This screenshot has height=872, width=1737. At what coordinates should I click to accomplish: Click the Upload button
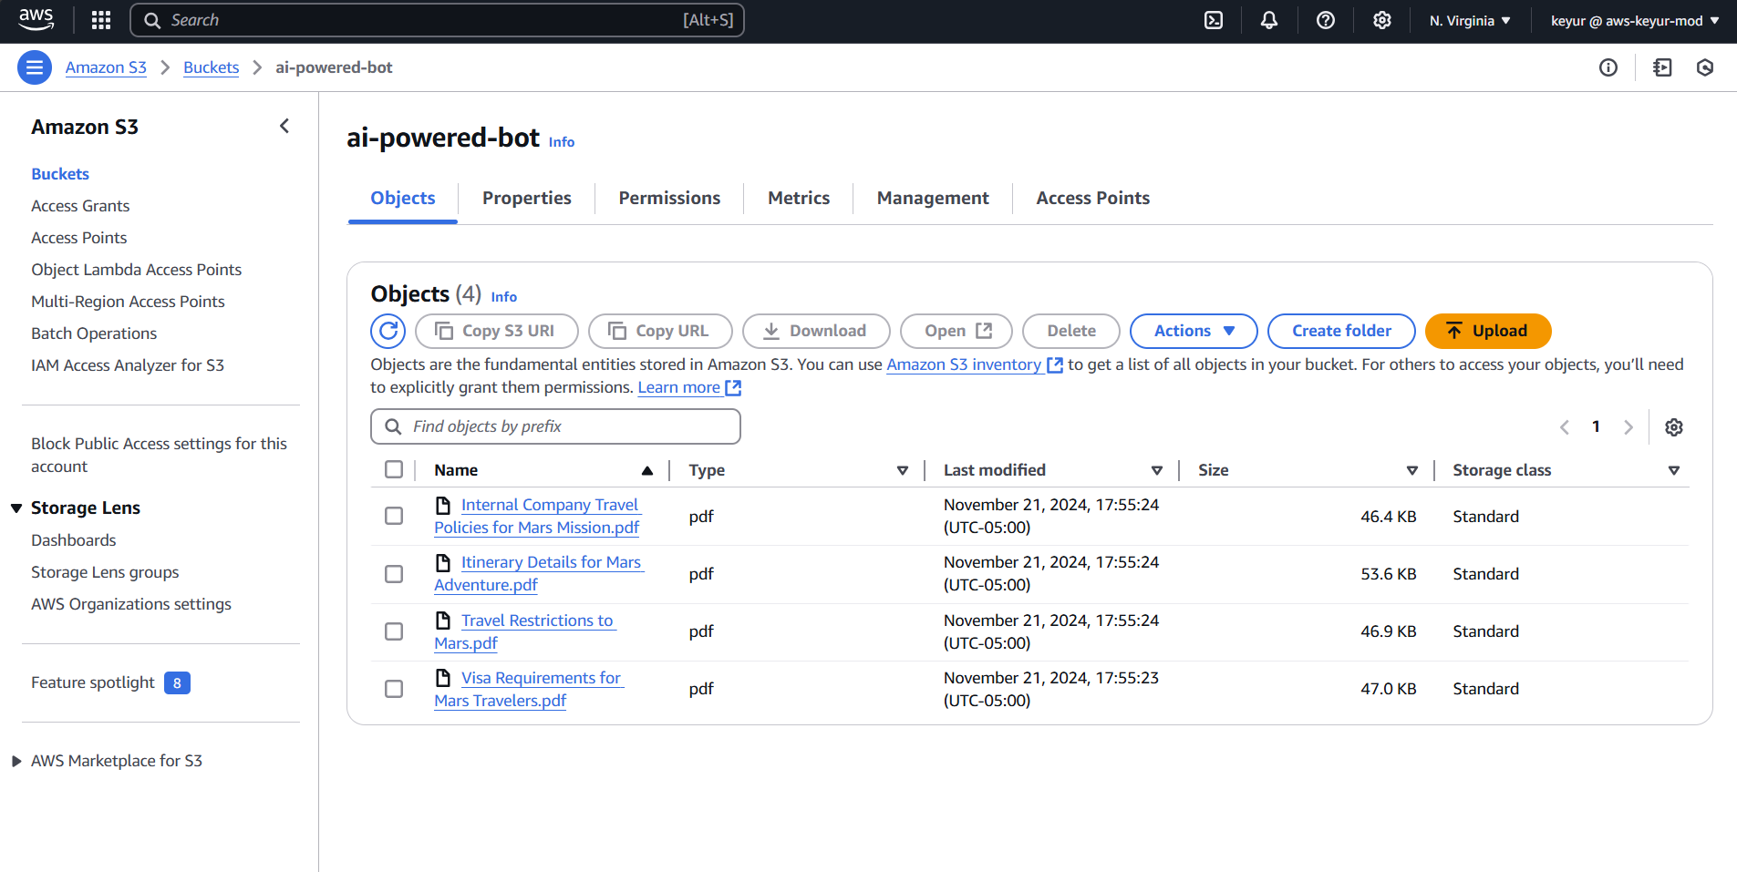1488,331
